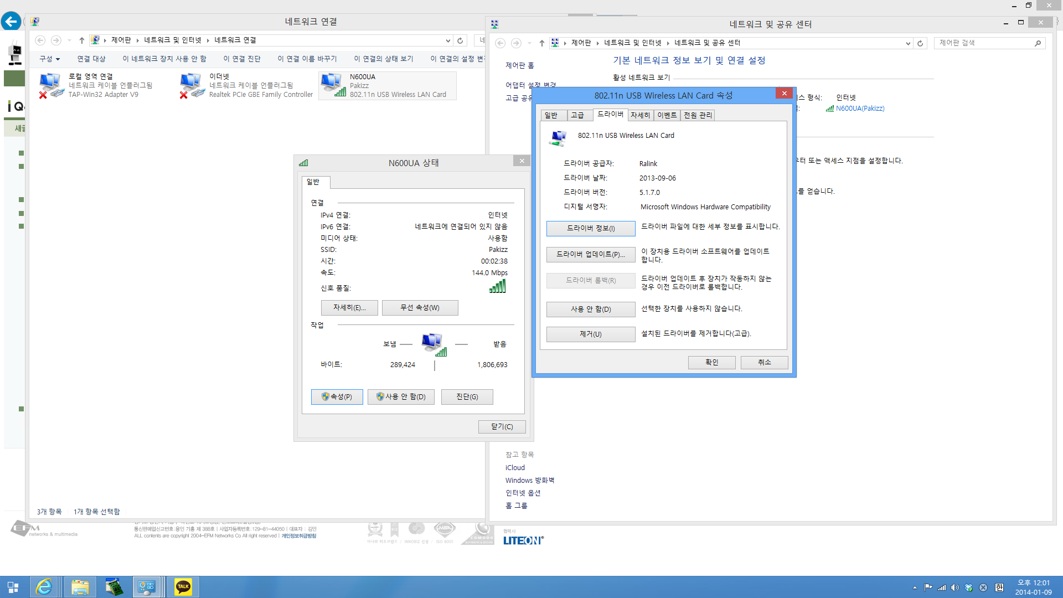Launch Internet Explorer from the taskbar
Viewport: 1063px width, 598px height.
tap(44, 587)
